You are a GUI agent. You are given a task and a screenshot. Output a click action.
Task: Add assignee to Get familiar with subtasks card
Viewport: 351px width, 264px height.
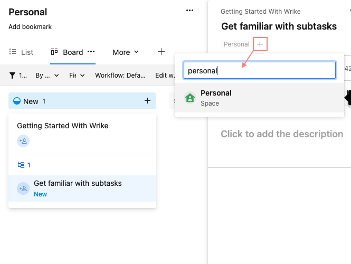click(23, 188)
